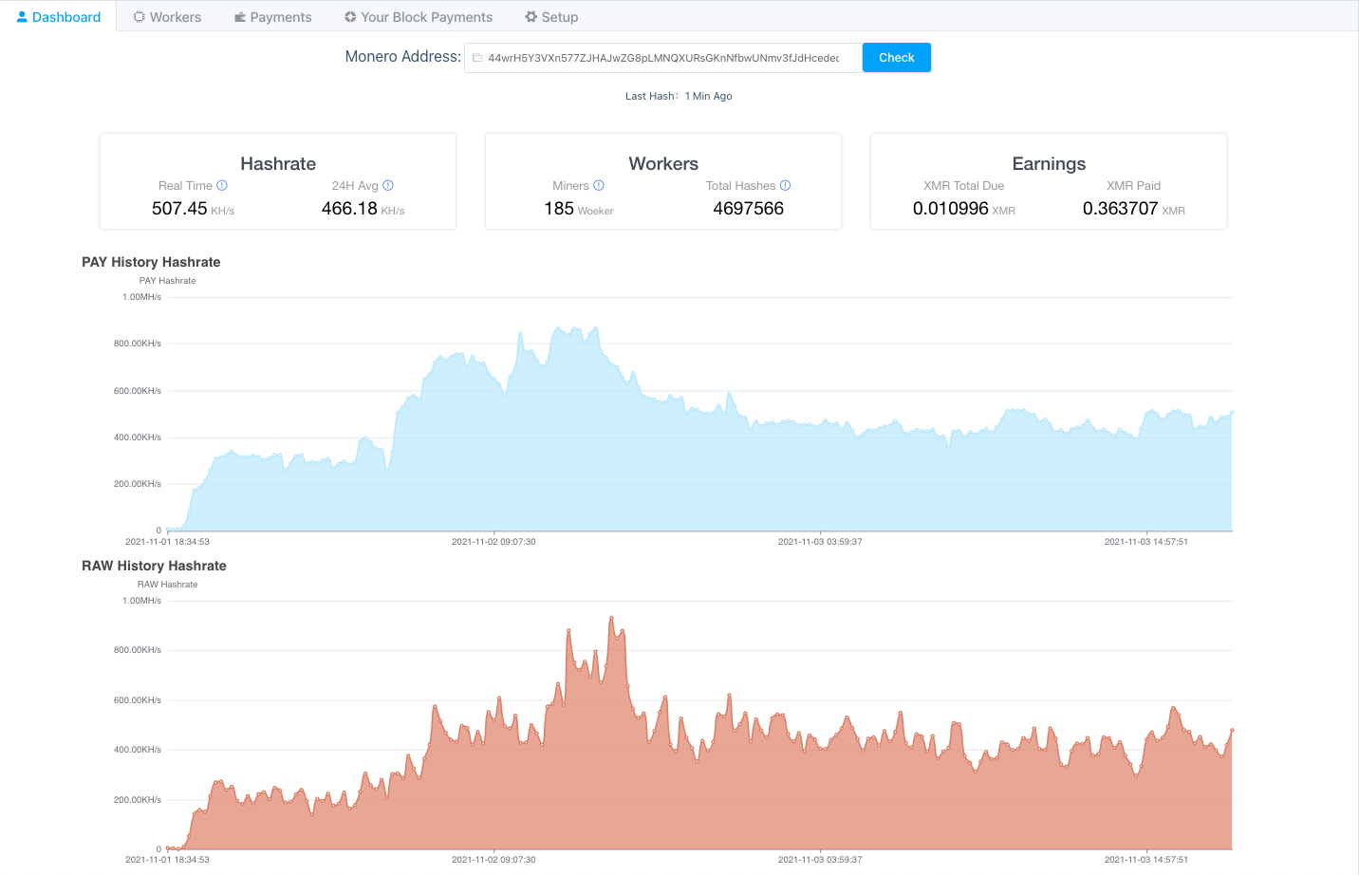This screenshot has height=875, width=1359.
Task: Toggle the PAY Hashrate legend series
Action: (x=167, y=281)
